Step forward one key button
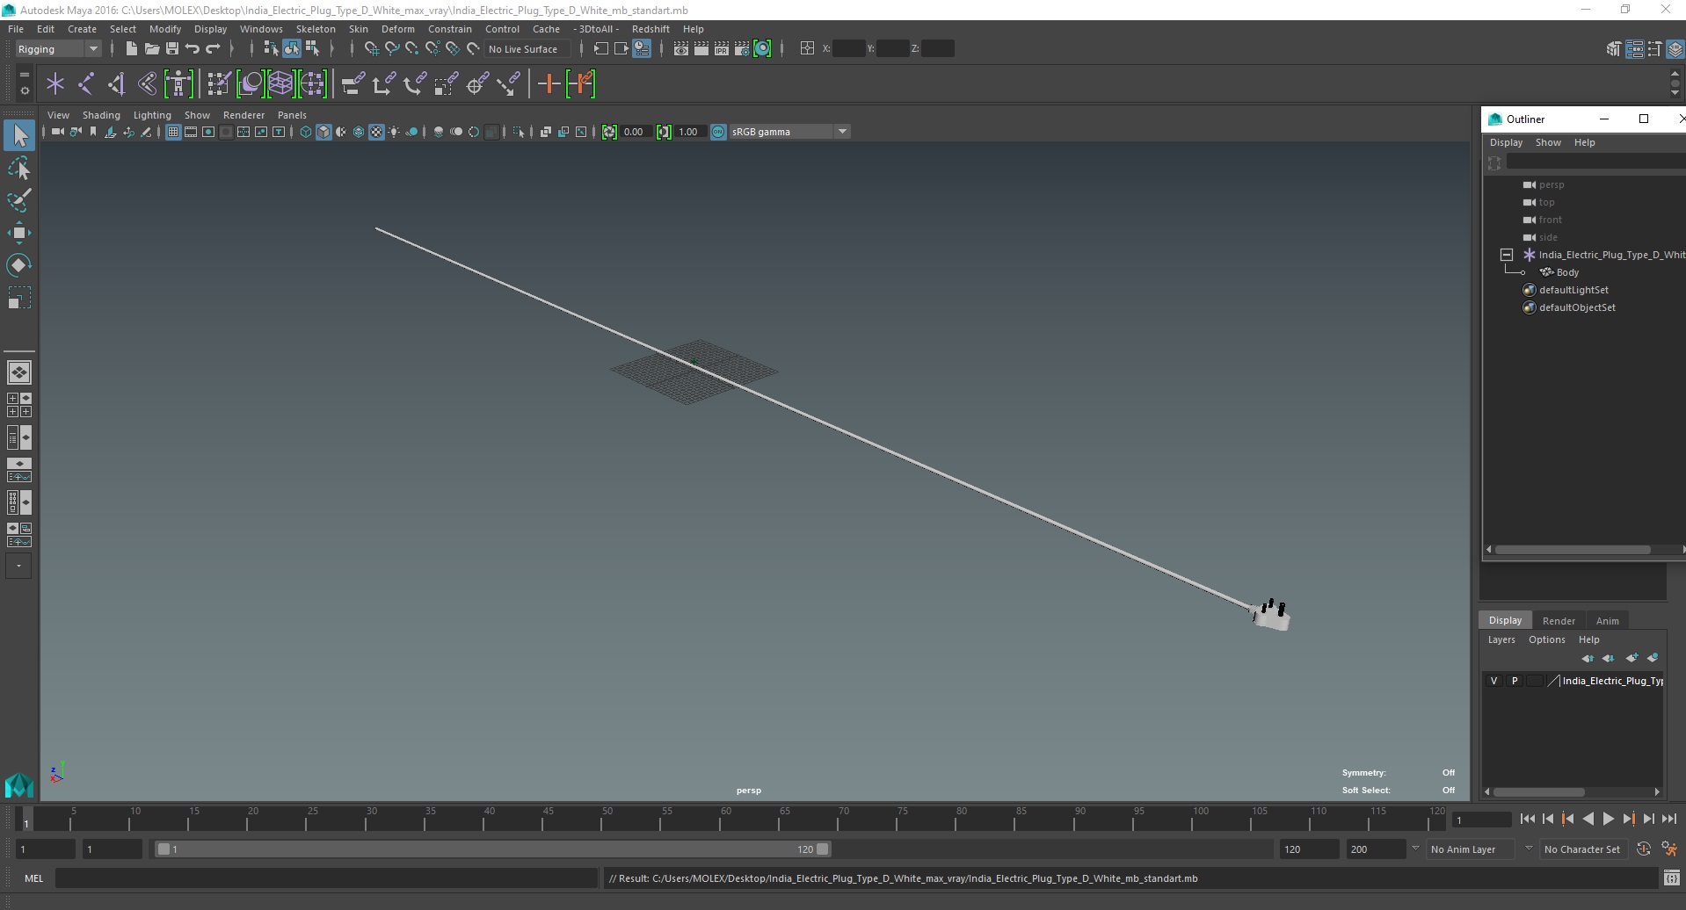The image size is (1686, 910). [x=1628, y=819]
